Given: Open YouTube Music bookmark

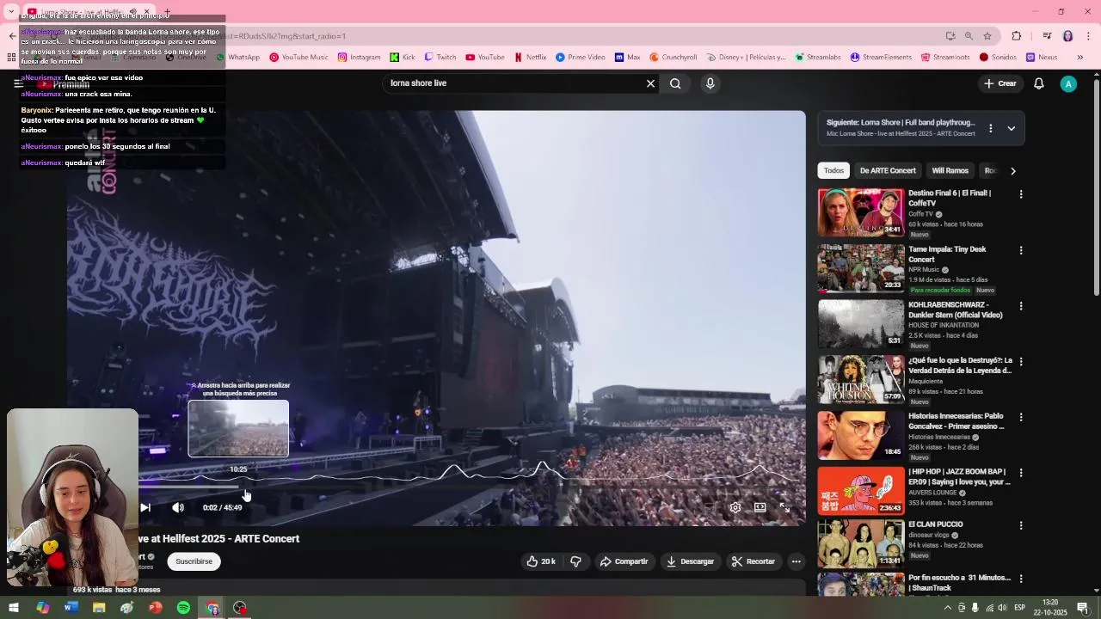Looking at the screenshot, I should 298,58.
